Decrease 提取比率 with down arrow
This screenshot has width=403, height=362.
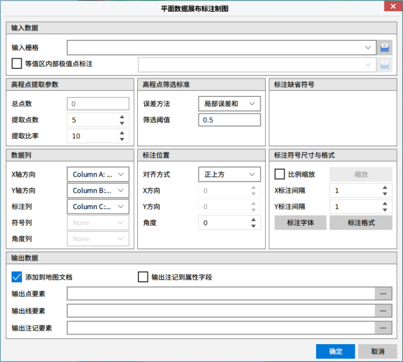click(x=122, y=139)
